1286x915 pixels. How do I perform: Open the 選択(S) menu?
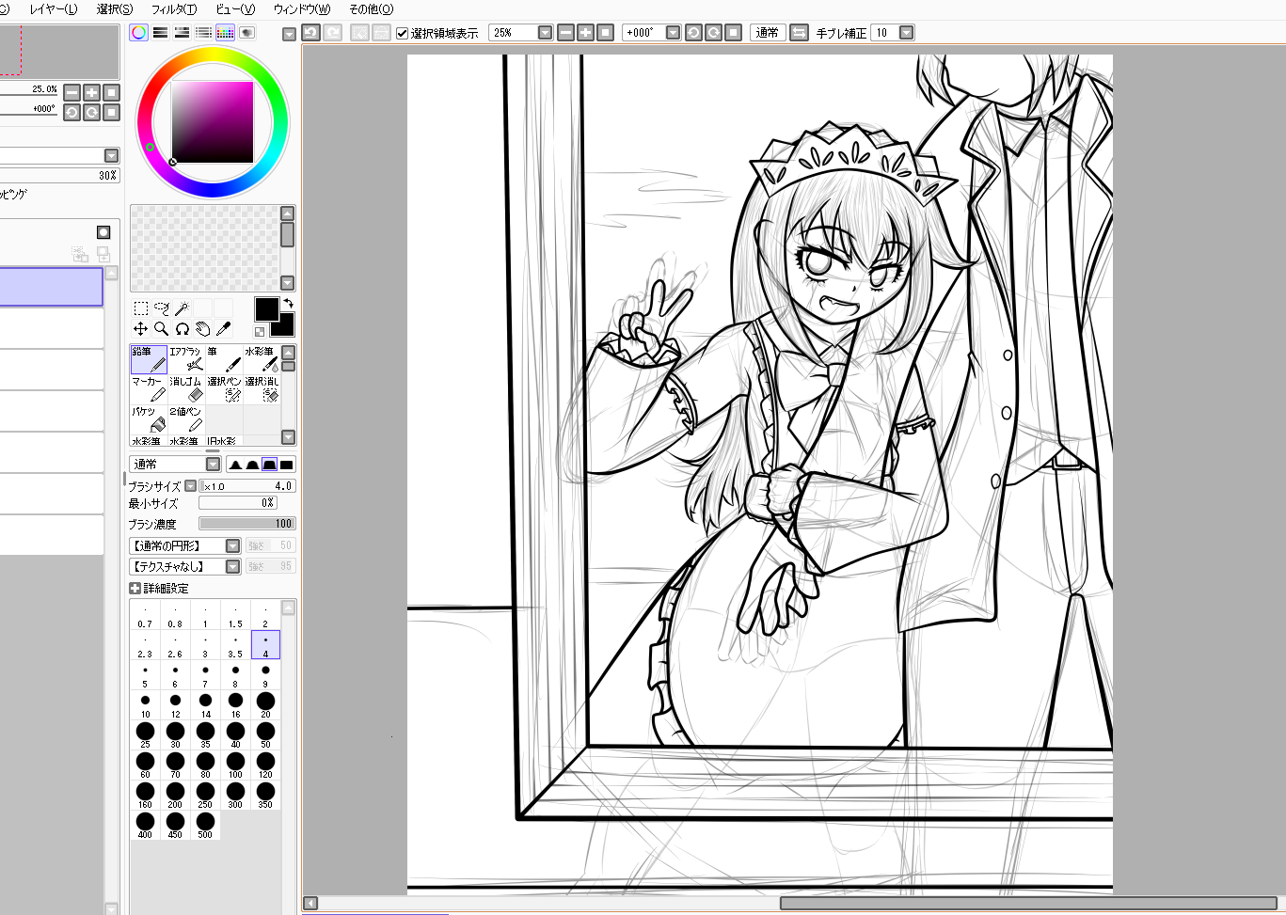point(115,9)
